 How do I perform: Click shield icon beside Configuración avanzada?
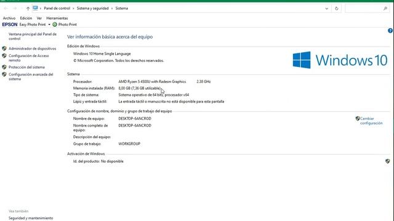(x=4, y=74)
